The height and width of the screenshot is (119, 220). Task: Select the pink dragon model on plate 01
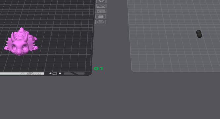(x=21, y=42)
